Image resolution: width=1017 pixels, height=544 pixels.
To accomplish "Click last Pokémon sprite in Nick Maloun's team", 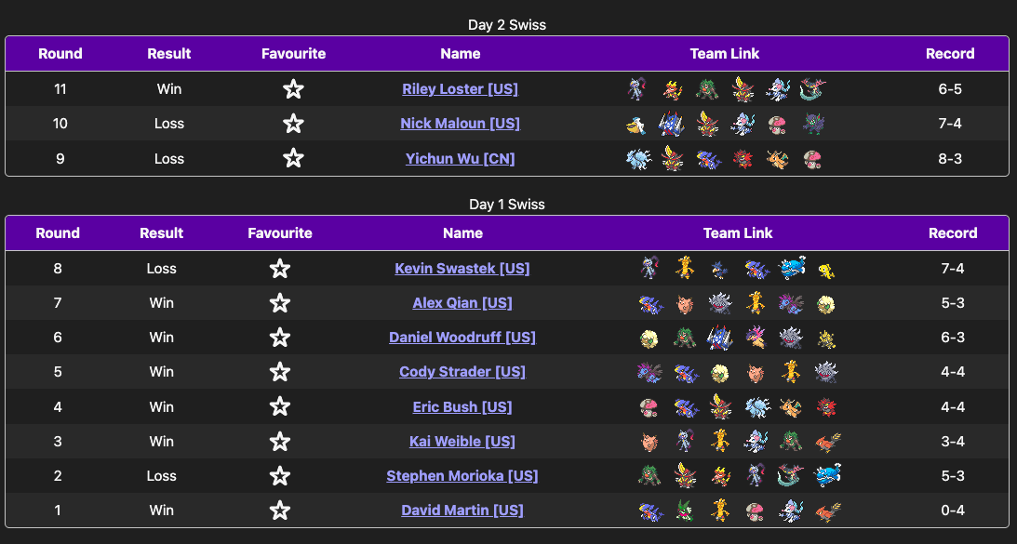I will point(813,124).
